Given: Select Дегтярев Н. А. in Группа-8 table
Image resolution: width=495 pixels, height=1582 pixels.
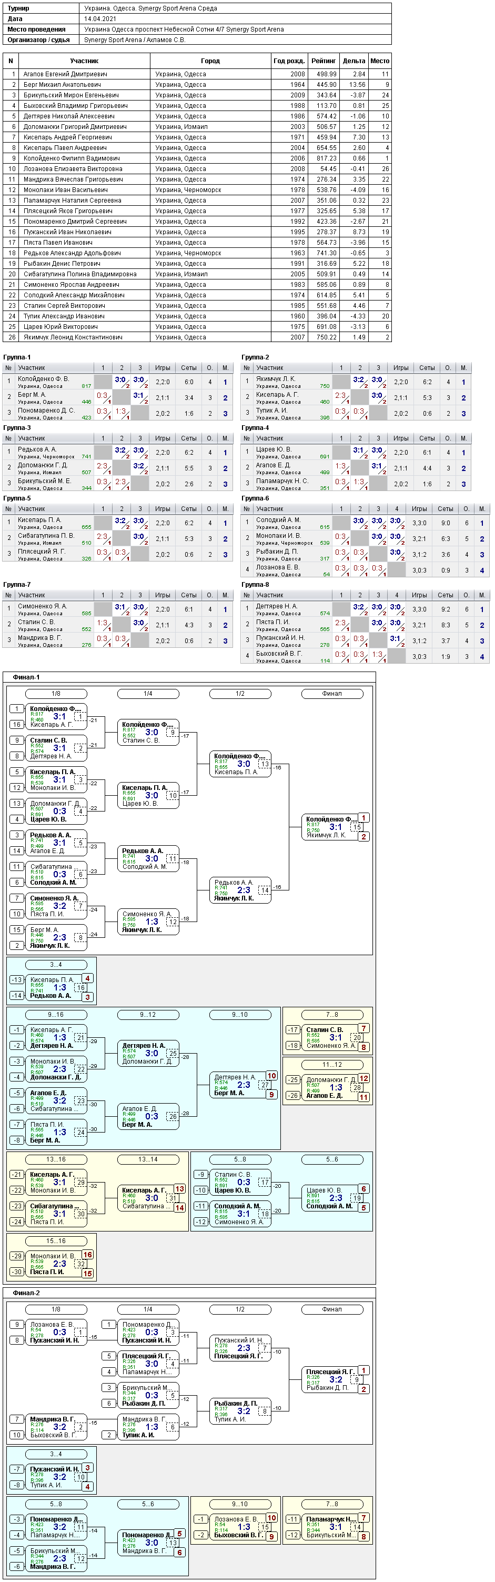Looking at the screenshot, I should click(276, 606).
